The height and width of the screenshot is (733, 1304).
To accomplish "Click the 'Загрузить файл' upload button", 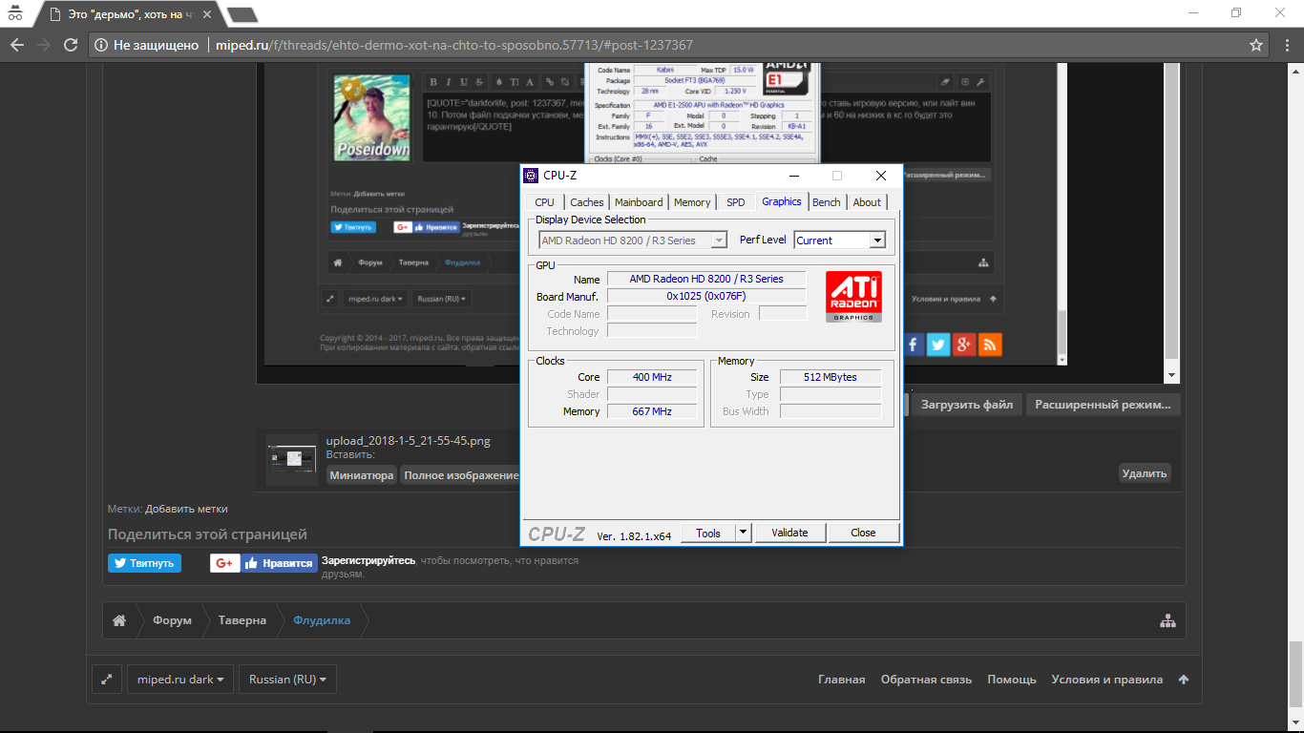I will (x=967, y=405).
